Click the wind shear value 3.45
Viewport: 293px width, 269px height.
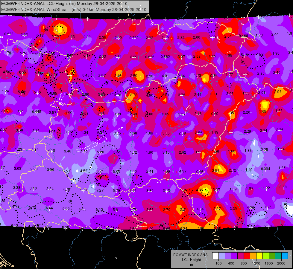[x=118, y=76]
